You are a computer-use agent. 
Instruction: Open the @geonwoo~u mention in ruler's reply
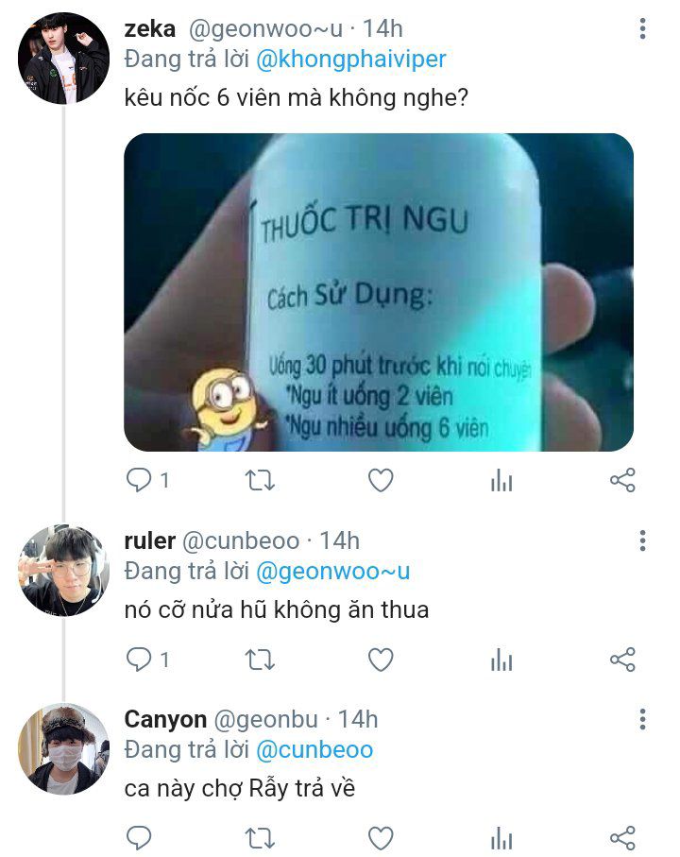pyautogui.click(x=332, y=571)
